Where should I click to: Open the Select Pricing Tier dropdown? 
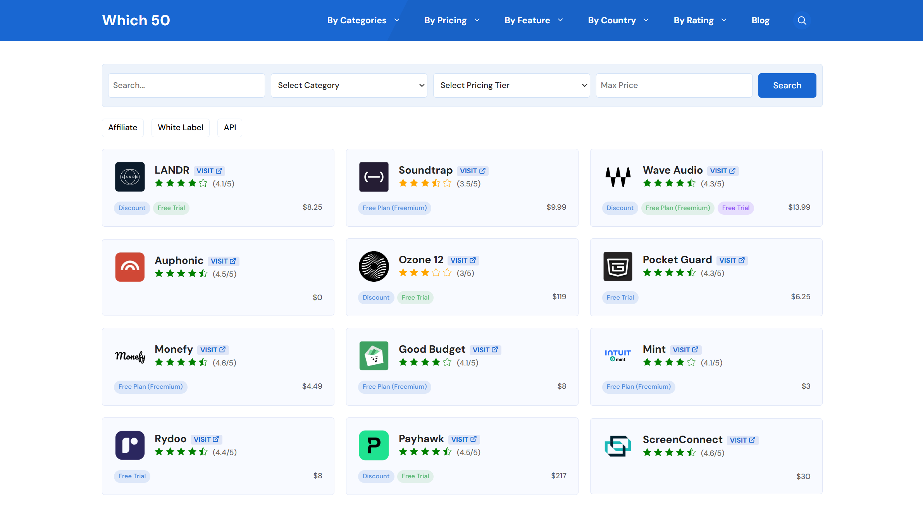[x=511, y=85]
